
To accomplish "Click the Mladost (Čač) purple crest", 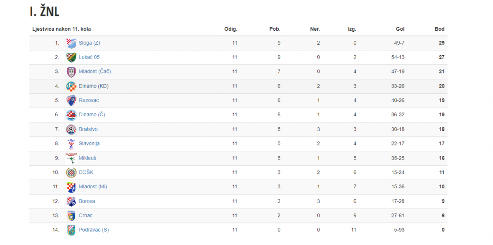I will click(71, 72).
